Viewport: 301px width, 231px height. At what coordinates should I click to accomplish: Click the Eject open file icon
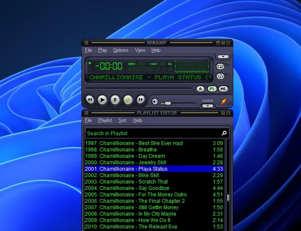pyautogui.click(x=200, y=89)
